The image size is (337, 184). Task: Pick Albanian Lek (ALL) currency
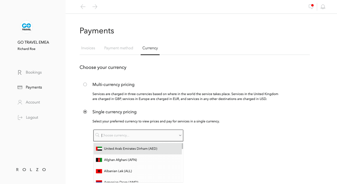[x=118, y=171]
